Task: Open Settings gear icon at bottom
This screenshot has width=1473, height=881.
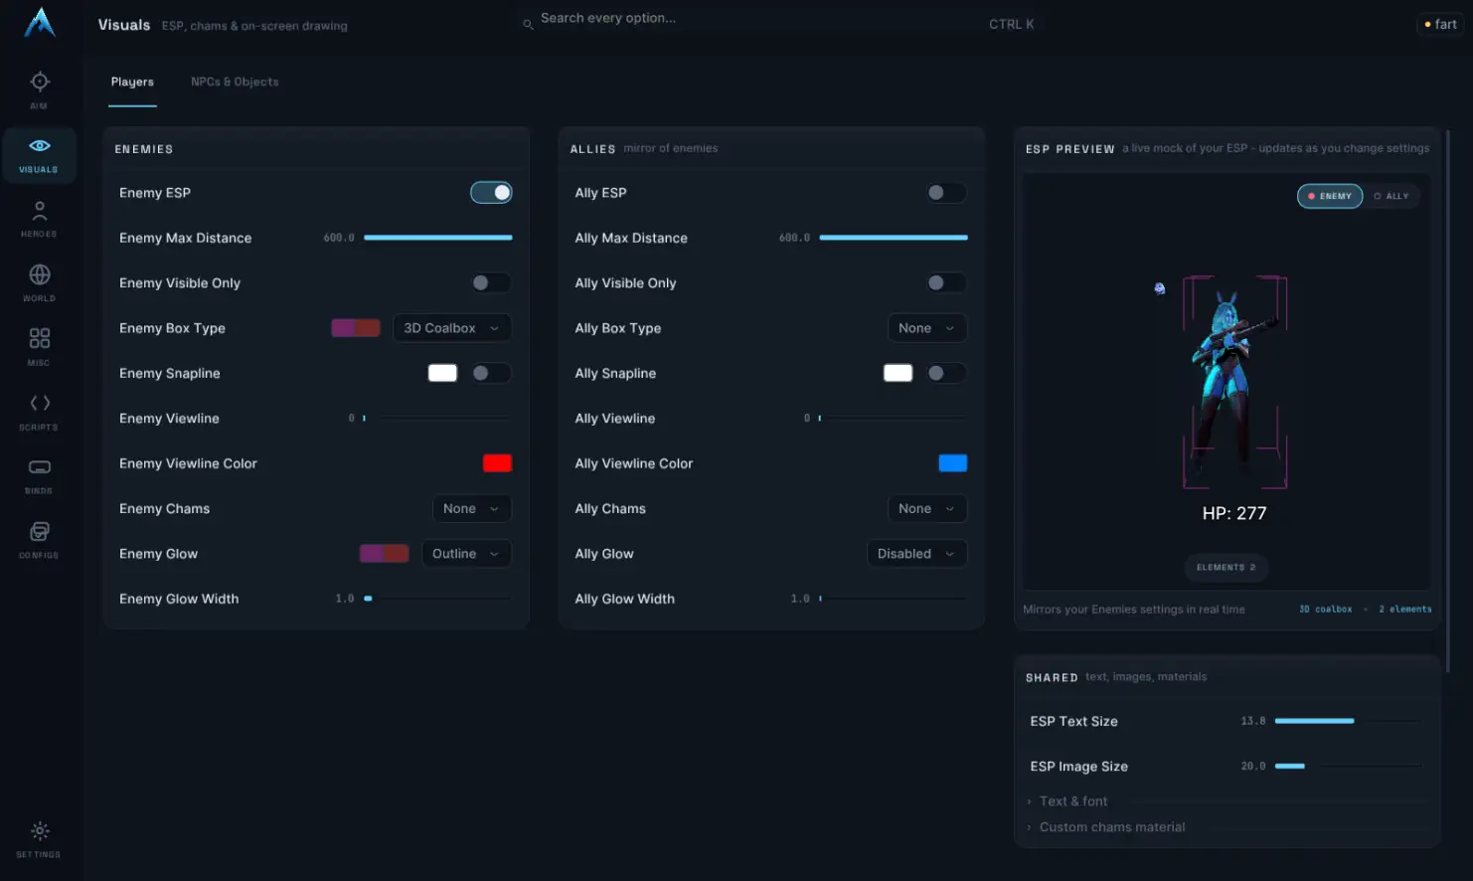Action: [39, 831]
